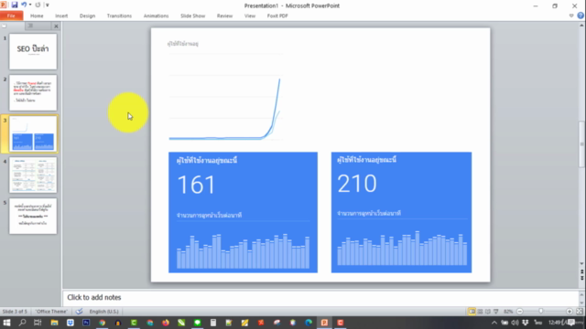Open PowerPoint Help question mark icon
The height and width of the screenshot is (329, 586).
pyautogui.click(x=580, y=16)
